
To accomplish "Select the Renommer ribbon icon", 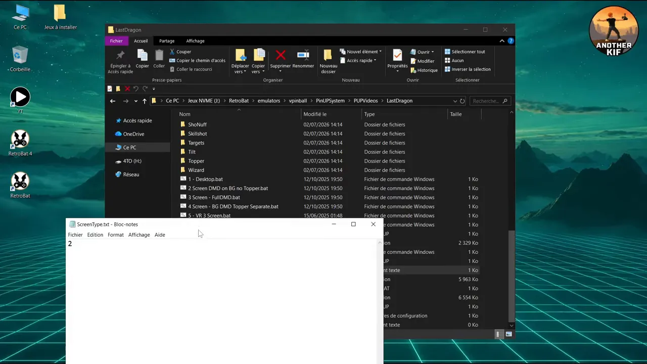I will click(x=303, y=55).
